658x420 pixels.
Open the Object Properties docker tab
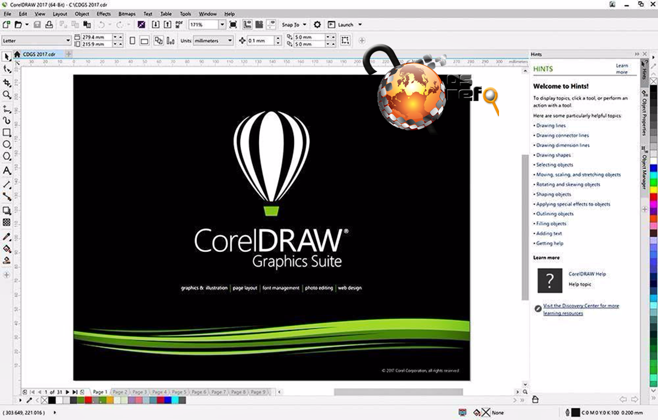tap(644, 112)
